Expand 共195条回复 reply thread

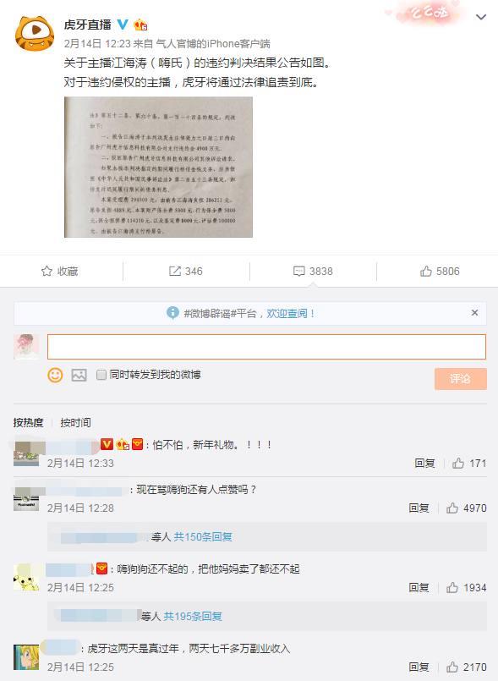(193, 617)
